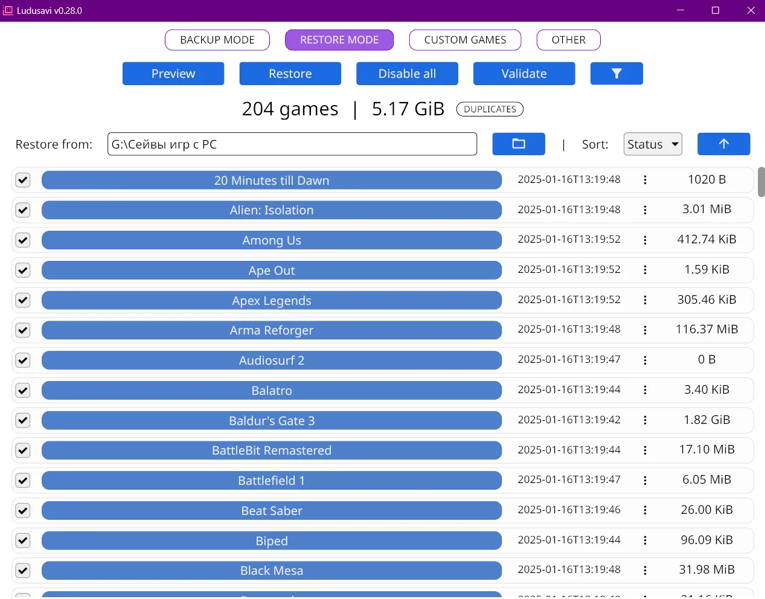Expand the Black Mesa game entry
The image size is (765, 599).
(272, 571)
